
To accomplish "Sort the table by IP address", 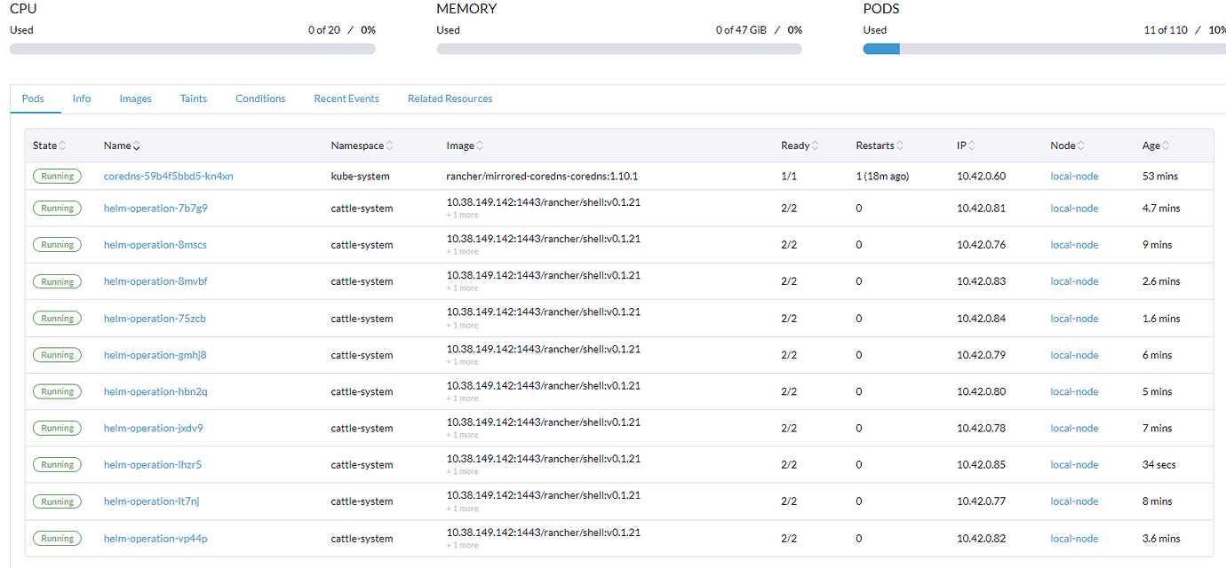I will pos(965,145).
